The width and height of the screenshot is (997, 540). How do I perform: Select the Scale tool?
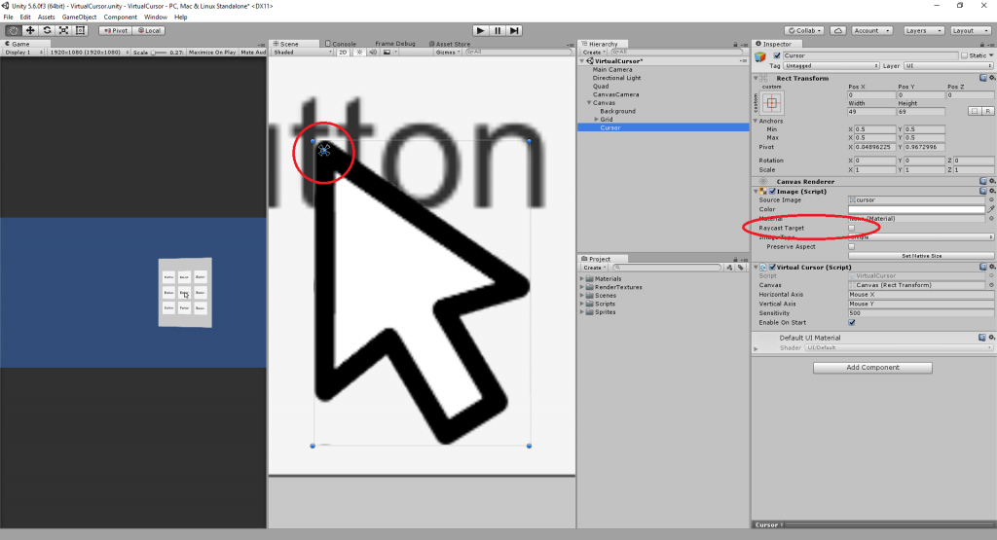tap(63, 30)
